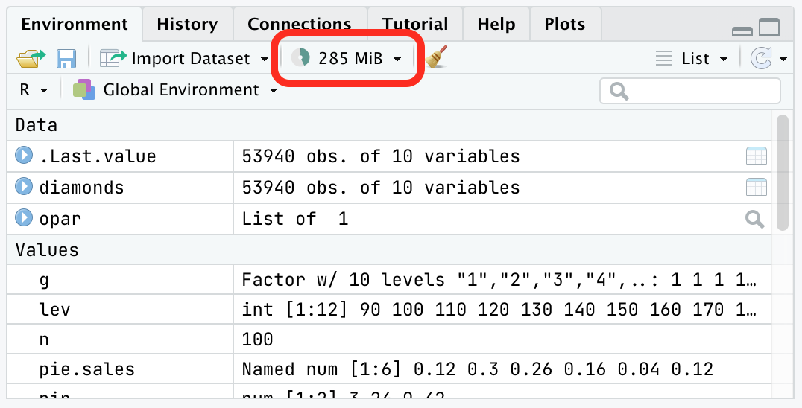Open the List view mode dropdown
Viewport: 802px width, 408px height.
[692, 59]
